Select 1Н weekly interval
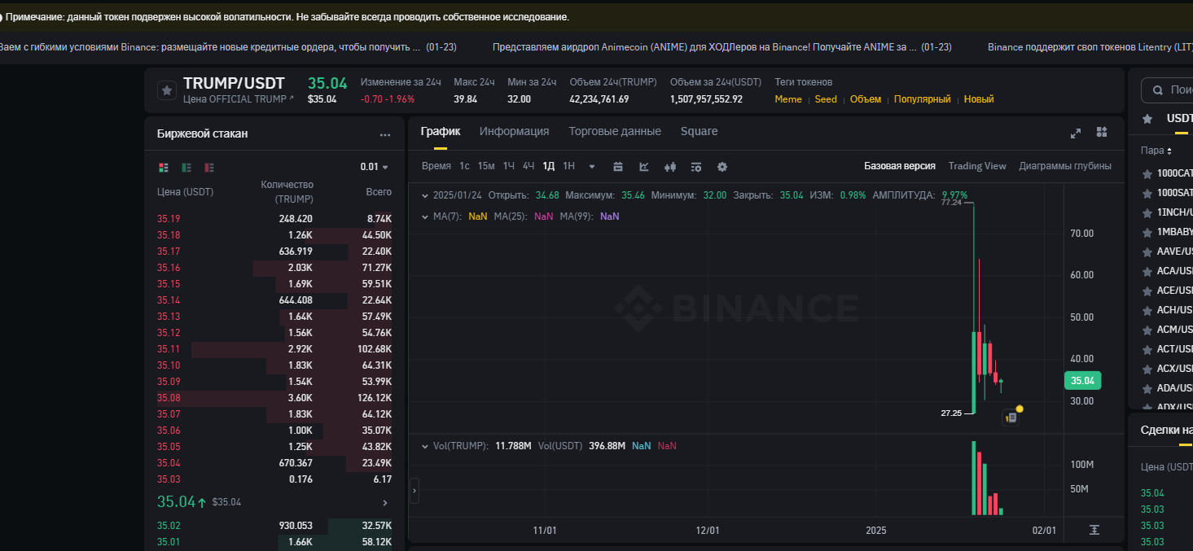Screen dimensions: 1193x551 (569, 166)
